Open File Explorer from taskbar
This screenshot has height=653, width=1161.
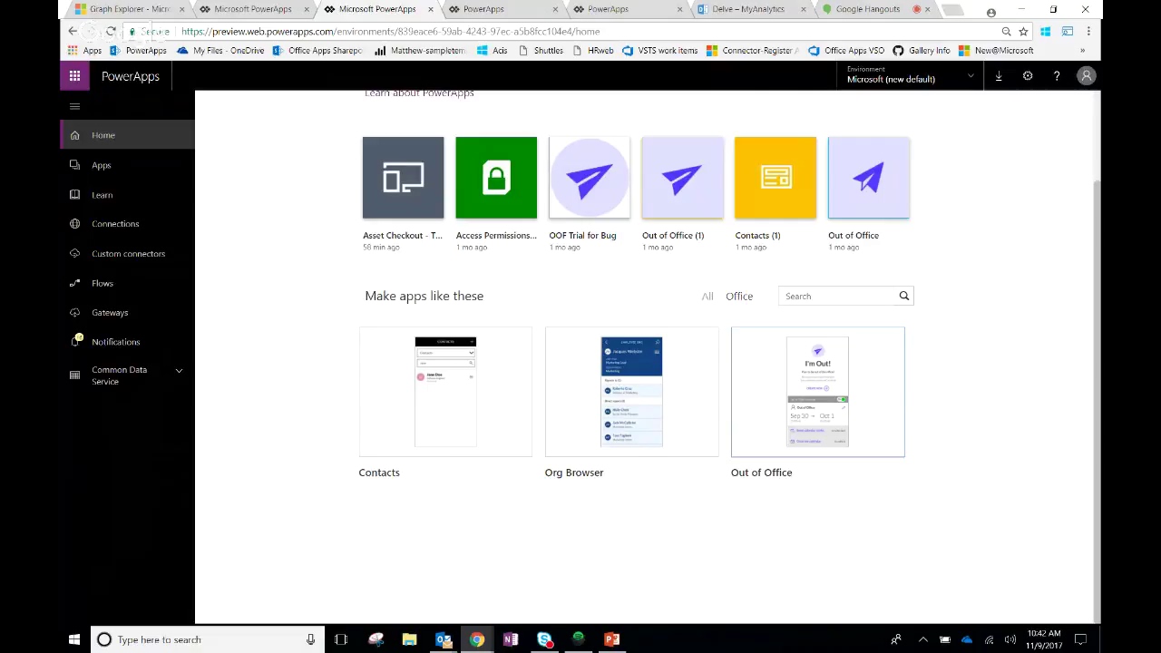(409, 639)
